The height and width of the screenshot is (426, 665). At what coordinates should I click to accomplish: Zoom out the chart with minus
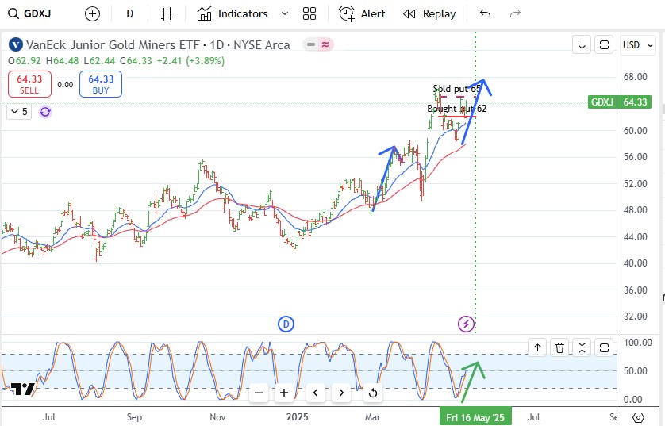(x=259, y=393)
